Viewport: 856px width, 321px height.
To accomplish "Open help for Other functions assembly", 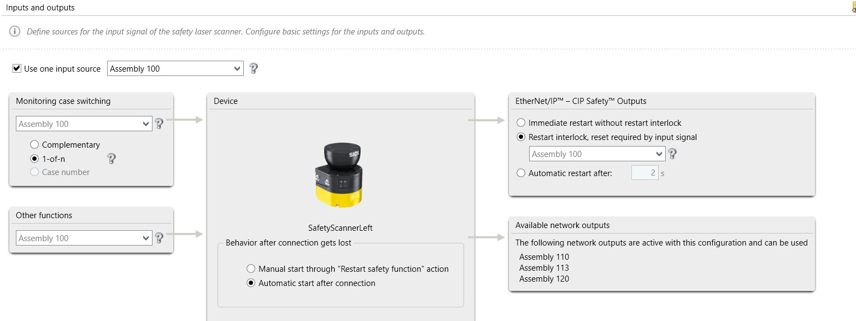I will (159, 238).
